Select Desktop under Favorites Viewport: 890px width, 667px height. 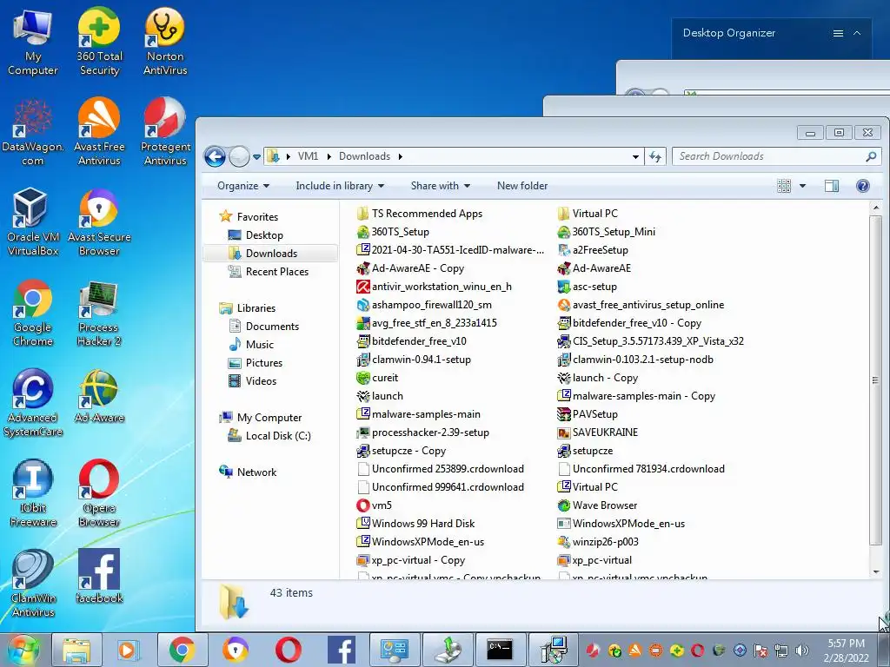pos(264,235)
